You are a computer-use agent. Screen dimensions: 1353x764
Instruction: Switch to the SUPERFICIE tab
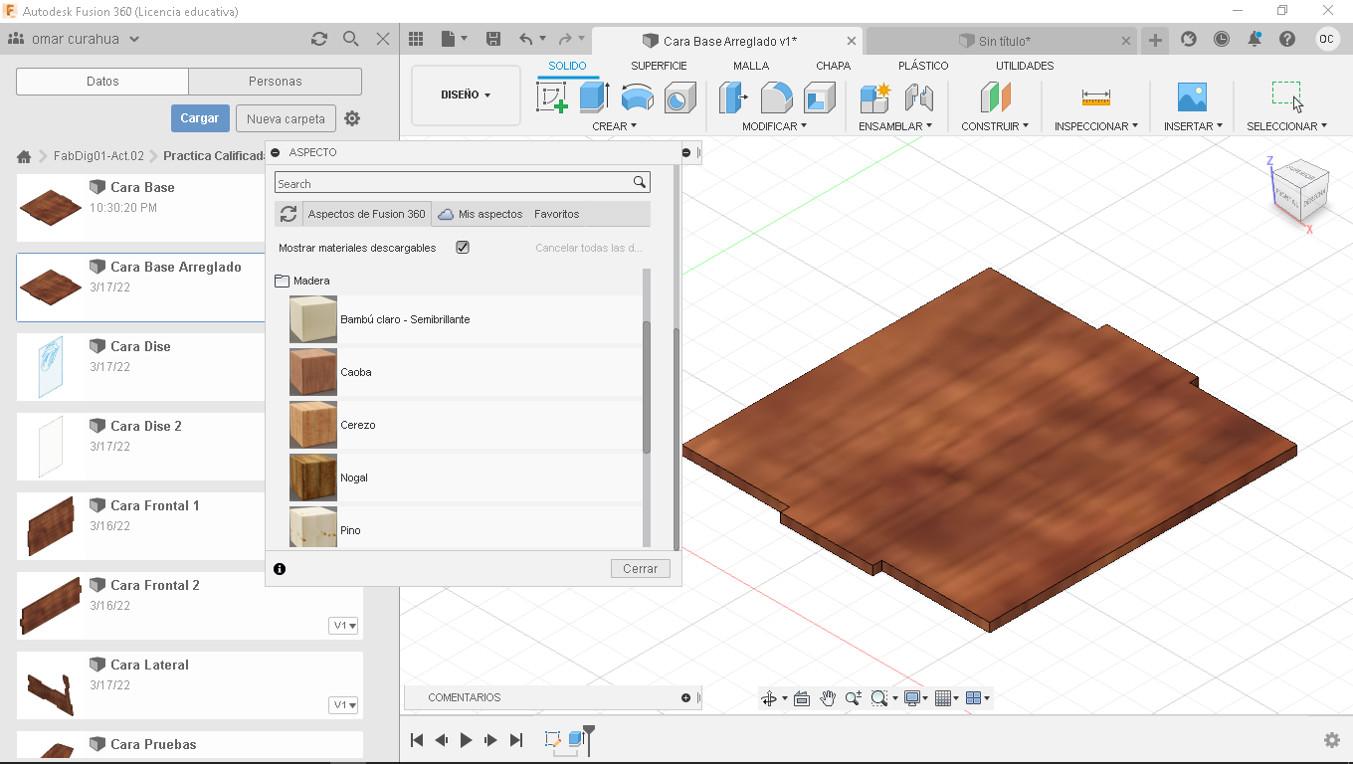click(x=659, y=66)
